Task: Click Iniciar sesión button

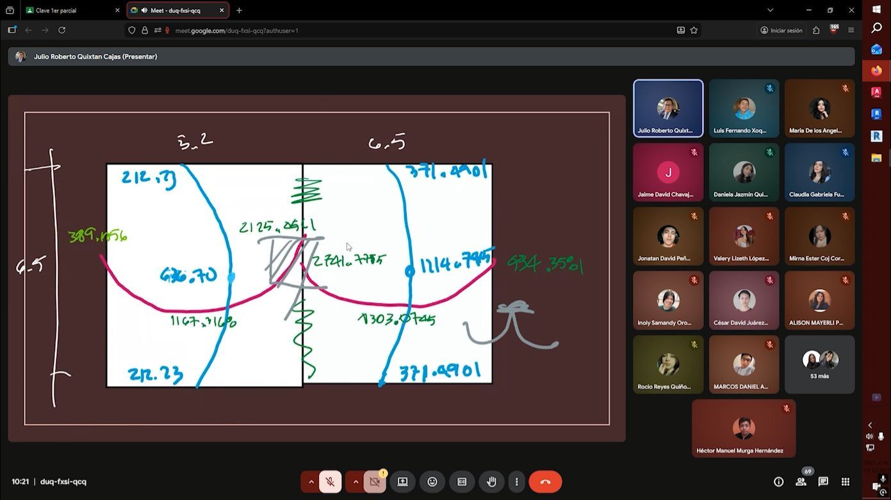Action: [x=781, y=30]
